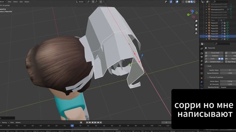Image resolution: width=236 pixels, height=132 pixels.
Task: Open the Keying dropdown in the timeline
Action: [5, 122]
